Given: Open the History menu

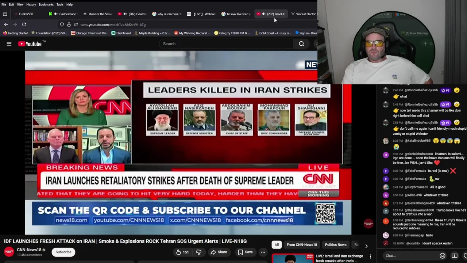Looking at the screenshot, I should tap(31, 4).
